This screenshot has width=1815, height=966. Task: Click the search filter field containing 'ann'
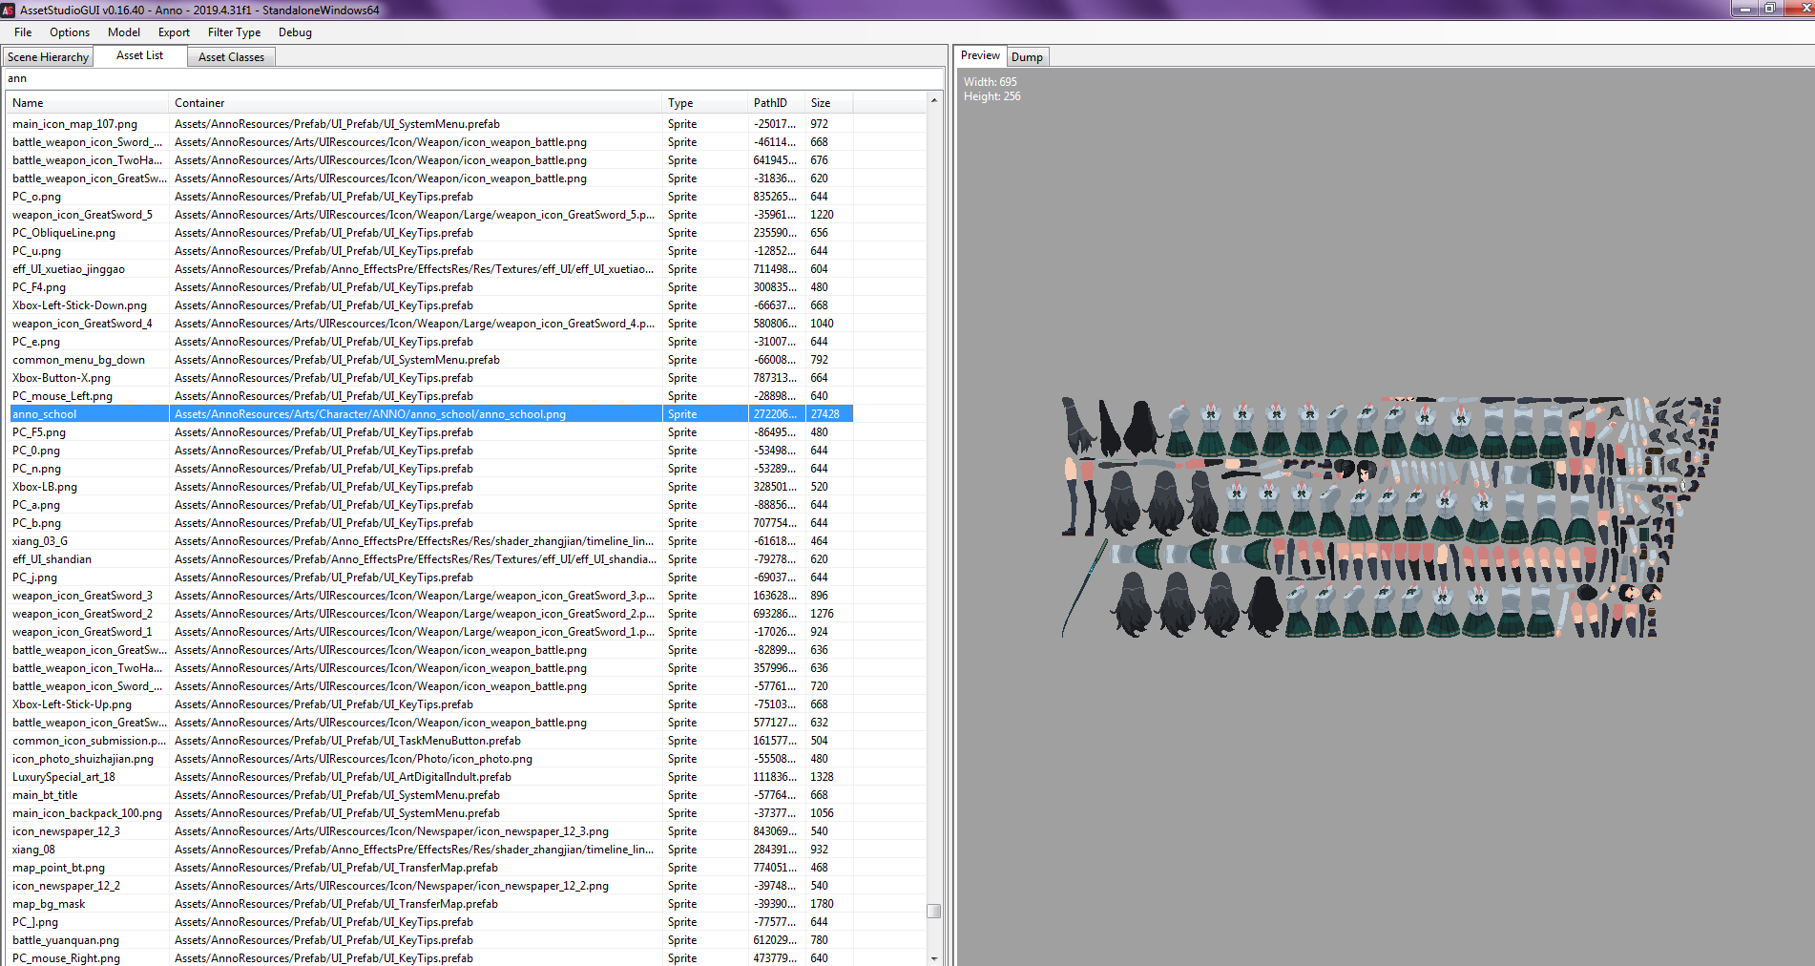[474, 78]
